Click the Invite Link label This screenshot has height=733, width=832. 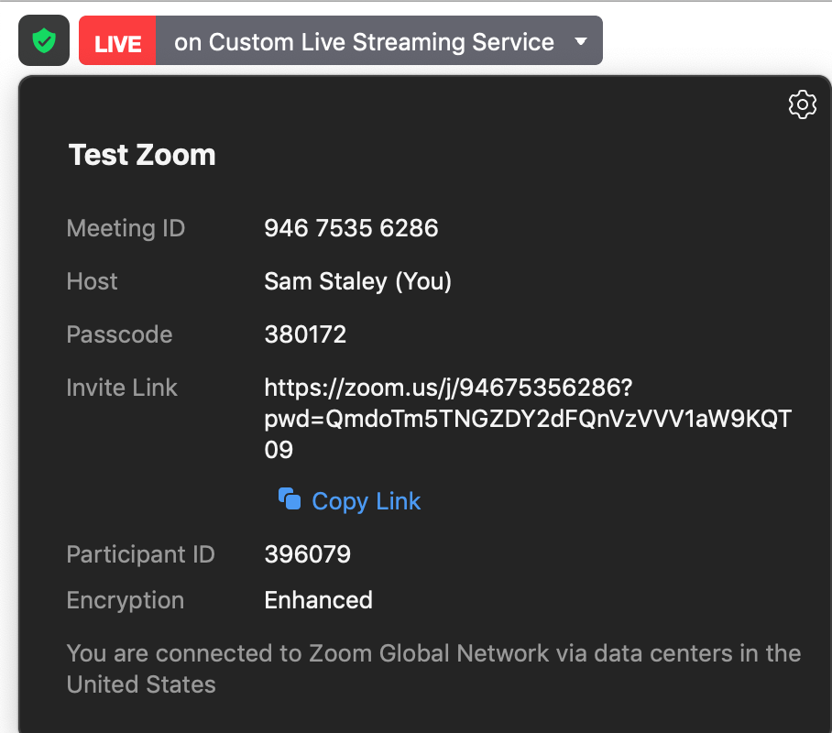pos(122,388)
